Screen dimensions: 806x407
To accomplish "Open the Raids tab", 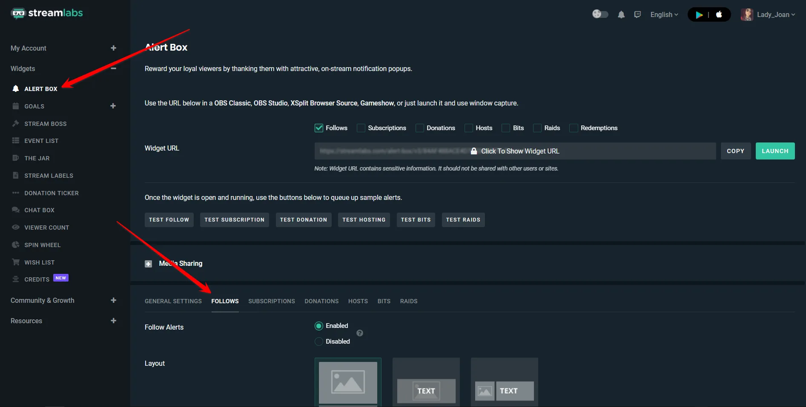I will coord(409,301).
